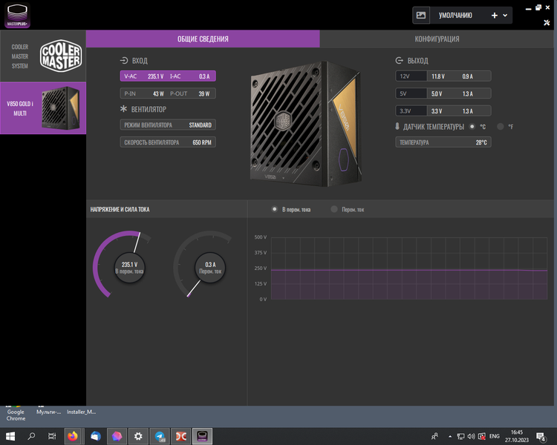Open Cooler Master System entry
557x445 pixels.
tap(43, 56)
